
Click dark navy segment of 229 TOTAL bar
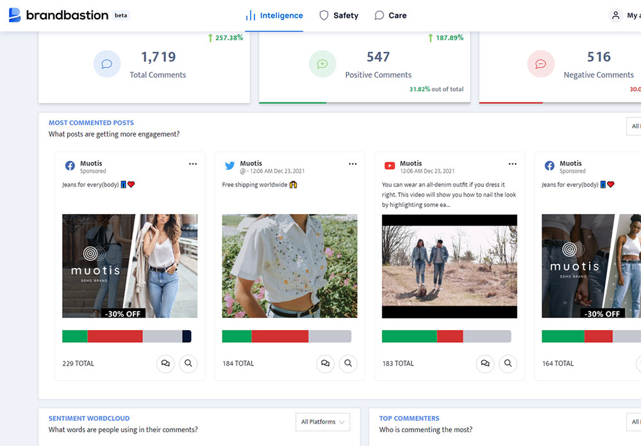[187, 336]
